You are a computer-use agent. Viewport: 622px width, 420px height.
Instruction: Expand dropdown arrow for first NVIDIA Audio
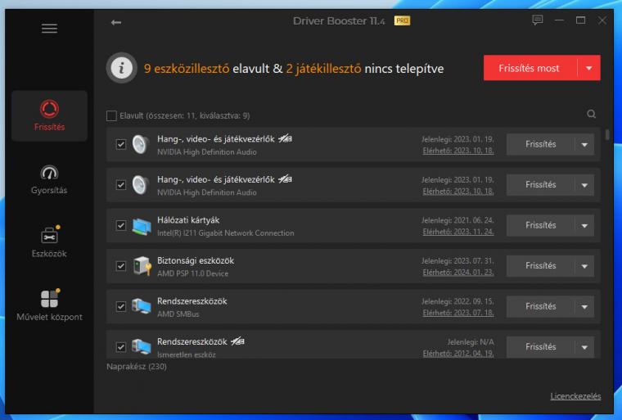(x=584, y=144)
